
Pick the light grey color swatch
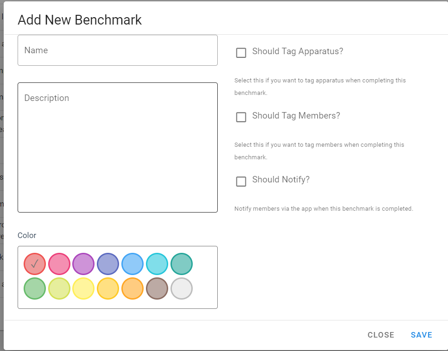182,289
